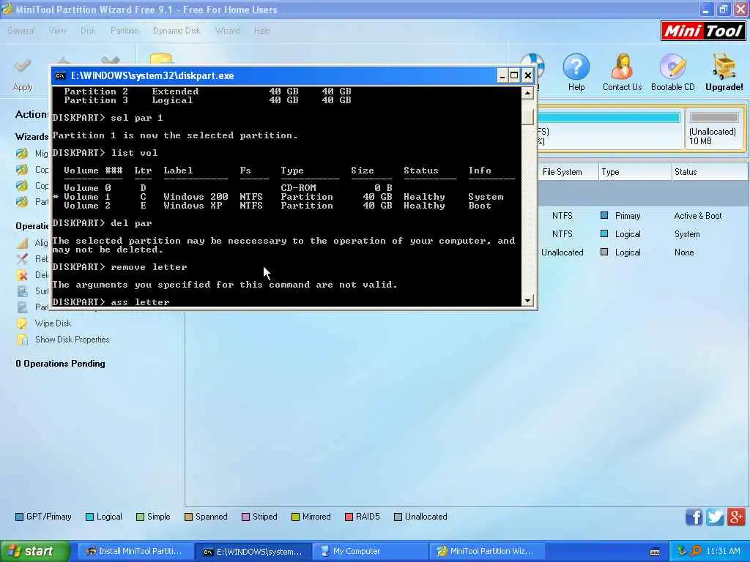This screenshot has width=750, height=562.
Task: Click the Type column header
Action: (635, 172)
